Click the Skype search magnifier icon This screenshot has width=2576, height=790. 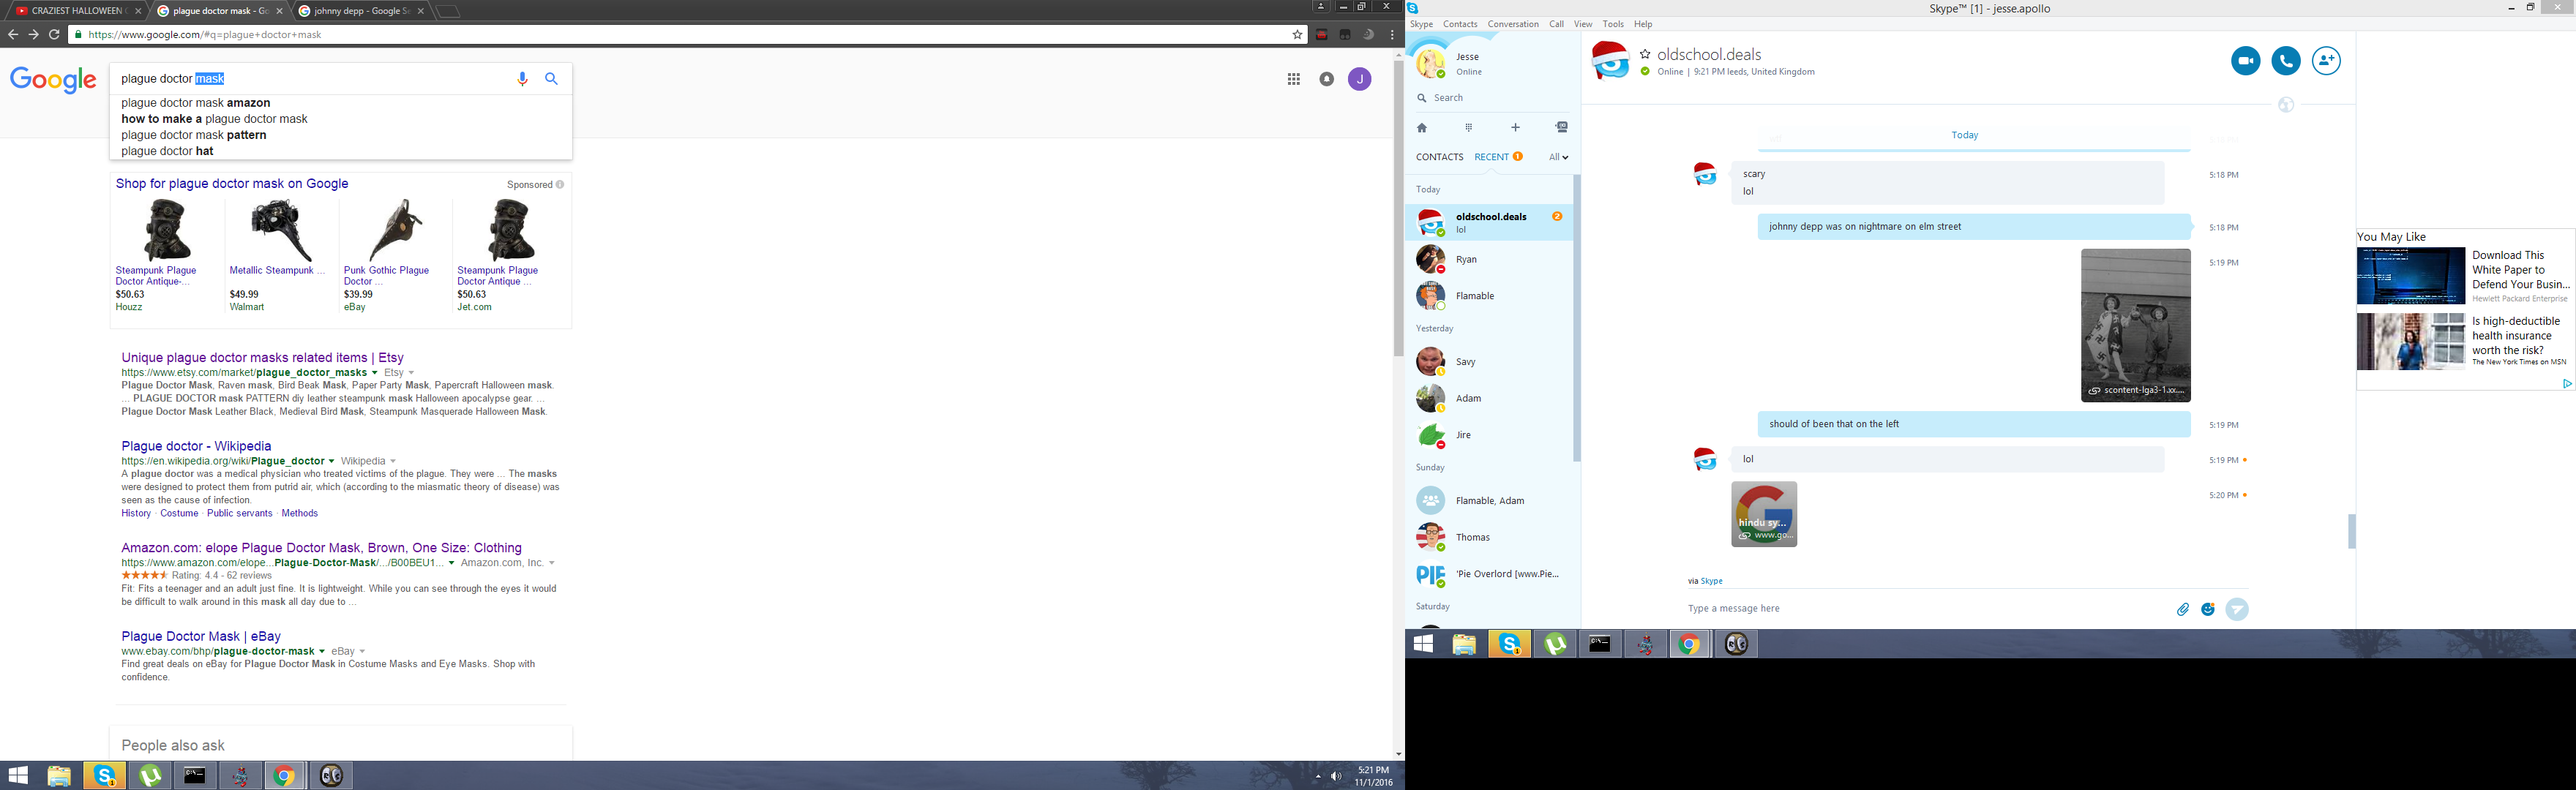[1422, 98]
